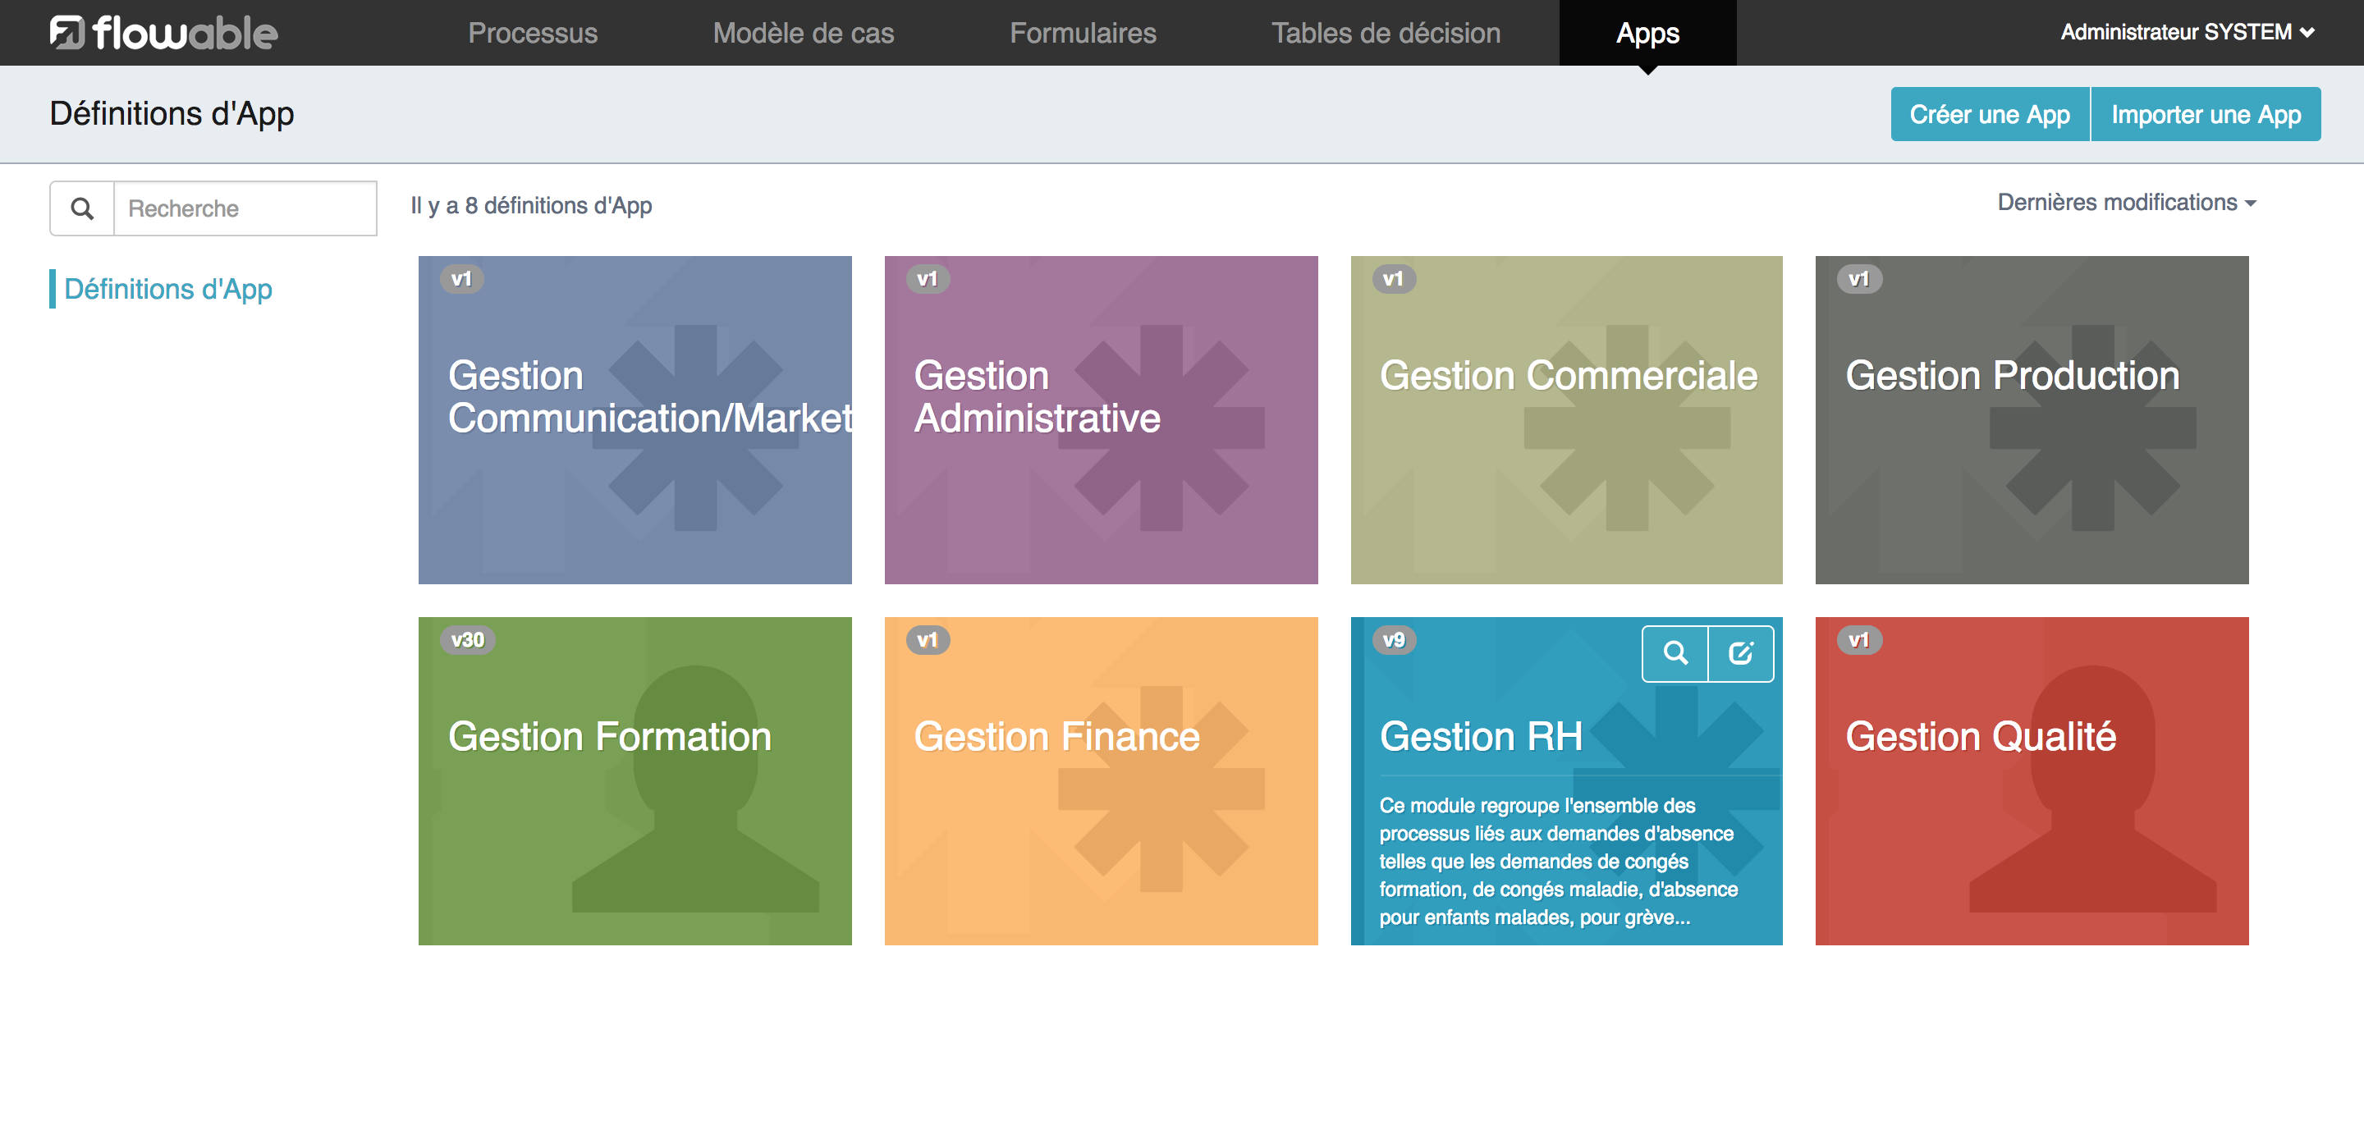Screen dimensions: 2364x1139
Task: Click the v1 badge on Gestion Production
Action: tap(1859, 279)
